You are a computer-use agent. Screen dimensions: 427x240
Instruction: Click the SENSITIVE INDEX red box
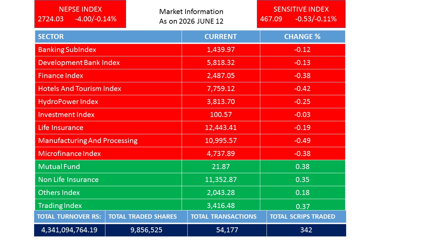pos(301,14)
